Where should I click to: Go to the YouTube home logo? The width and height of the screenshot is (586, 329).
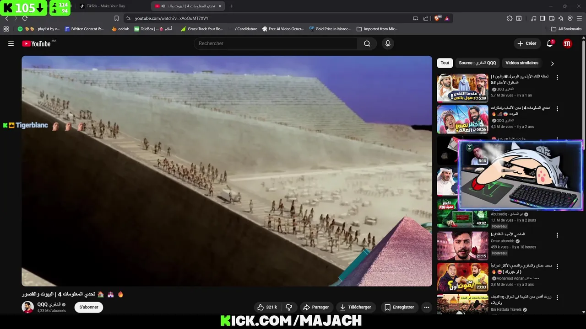pyautogui.click(x=36, y=43)
